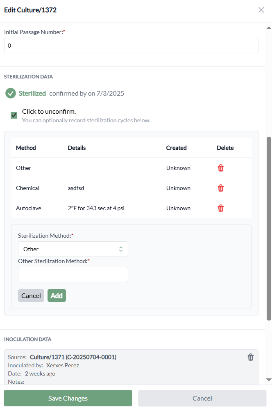
Task: Delete the Autoclave sterilization cycle row
Action: pyautogui.click(x=221, y=208)
